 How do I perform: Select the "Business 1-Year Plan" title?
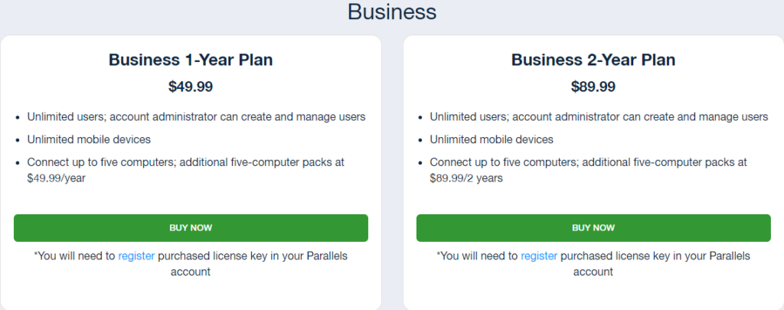tap(191, 60)
